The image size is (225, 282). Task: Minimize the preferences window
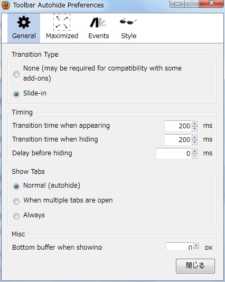(x=177, y=3)
